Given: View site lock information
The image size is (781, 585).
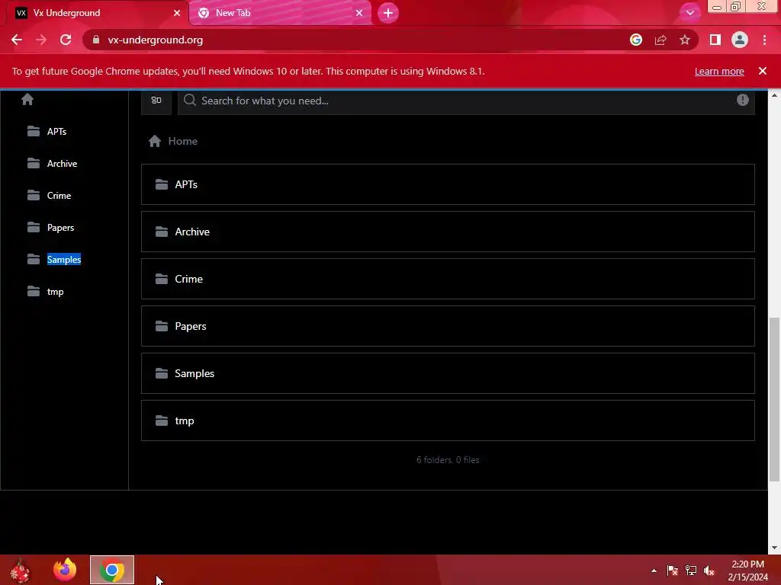Looking at the screenshot, I should 96,40.
